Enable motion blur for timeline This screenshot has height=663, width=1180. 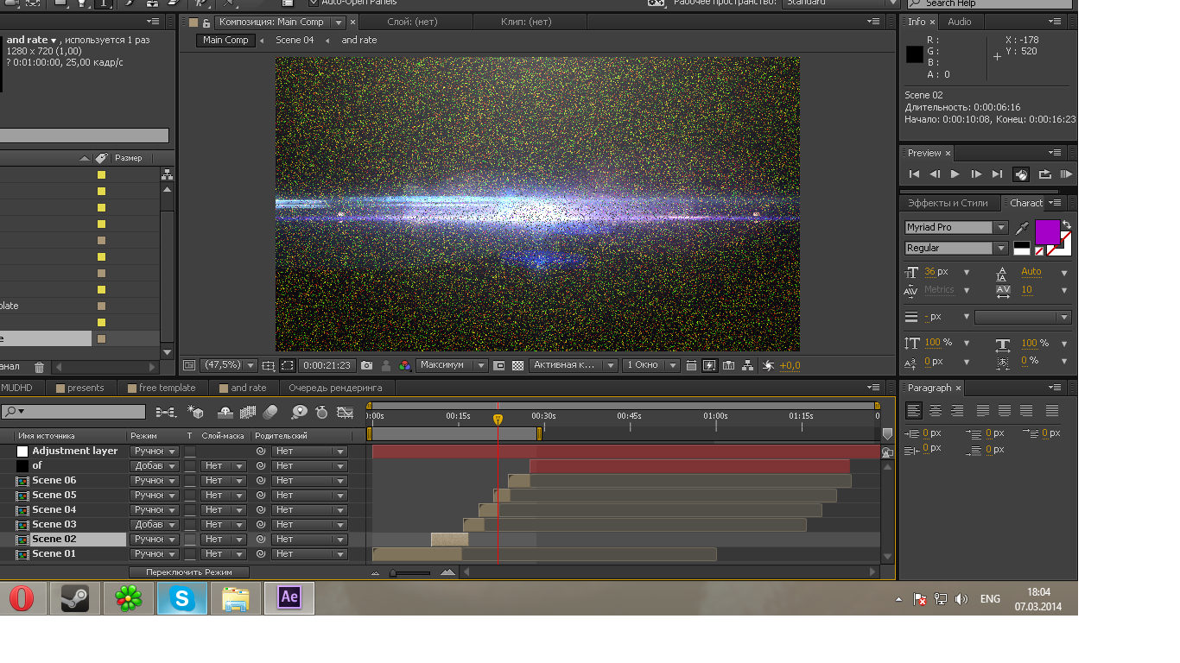[270, 413]
